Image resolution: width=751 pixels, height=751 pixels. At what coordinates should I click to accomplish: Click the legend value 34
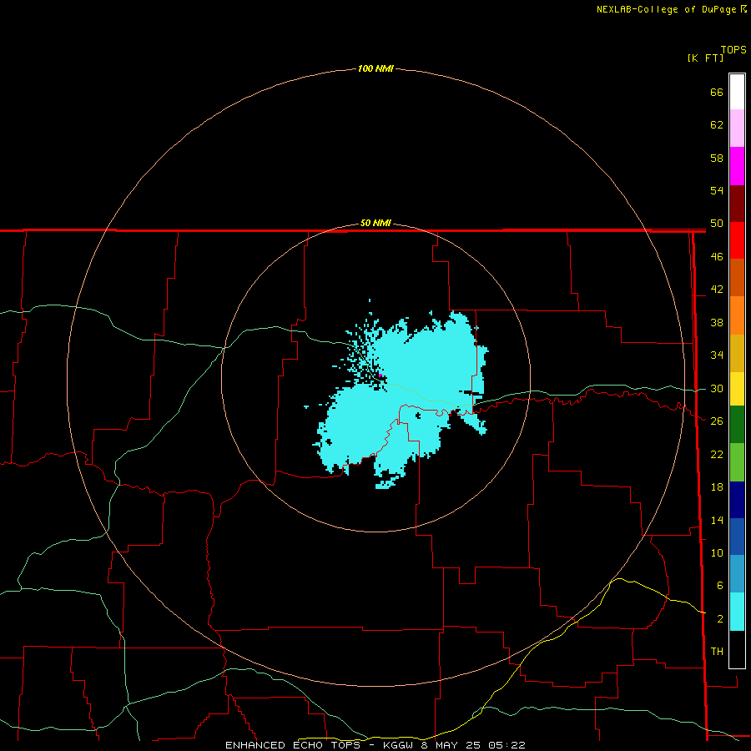717,355
